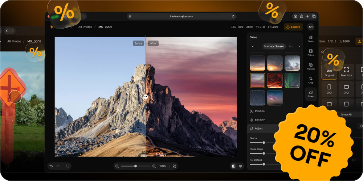Open the Tools panel in the sidebar
The width and height of the screenshot is (363, 181).
pyautogui.click(x=311, y=39)
